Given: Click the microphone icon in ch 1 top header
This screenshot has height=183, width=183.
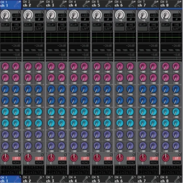Looking at the screenshot, I should [x=17, y=4].
